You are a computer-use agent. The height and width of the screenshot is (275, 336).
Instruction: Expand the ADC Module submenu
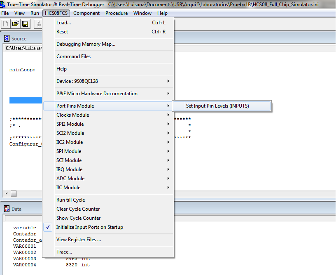[70, 179]
